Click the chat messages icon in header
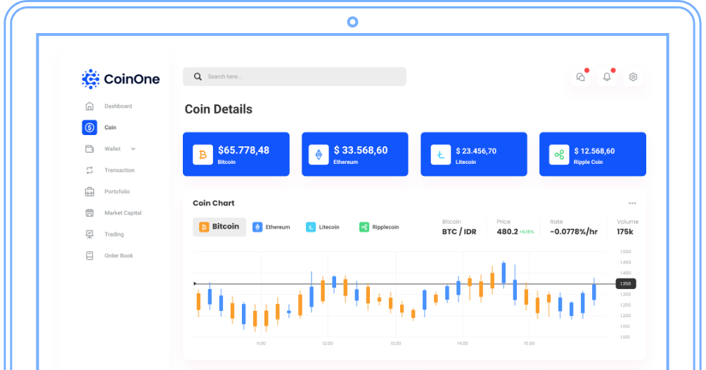The height and width of the screenshot is (370, 706). click(x=581, y=77)
